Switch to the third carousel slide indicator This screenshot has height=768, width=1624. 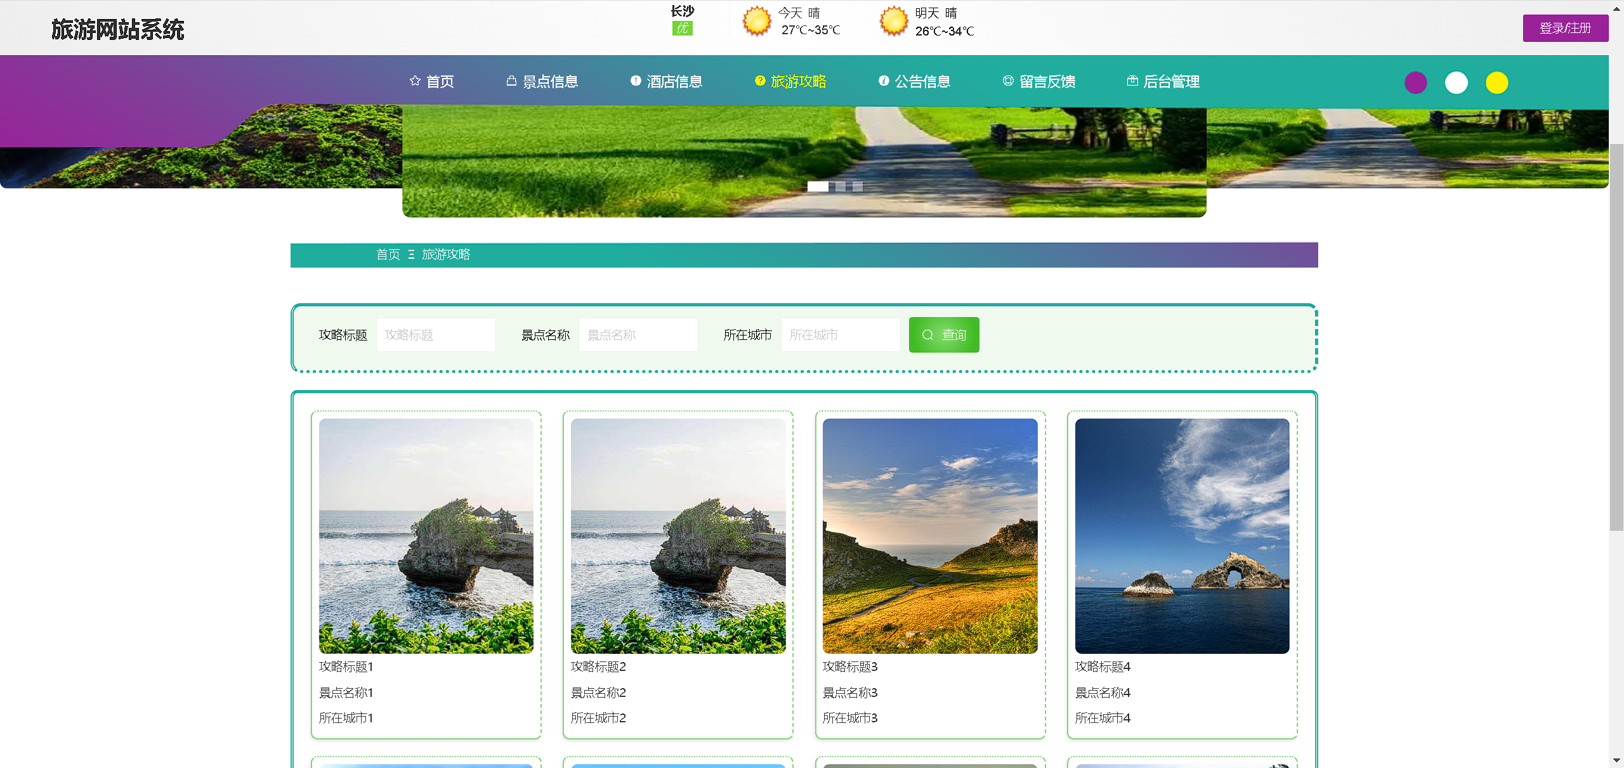858,186
